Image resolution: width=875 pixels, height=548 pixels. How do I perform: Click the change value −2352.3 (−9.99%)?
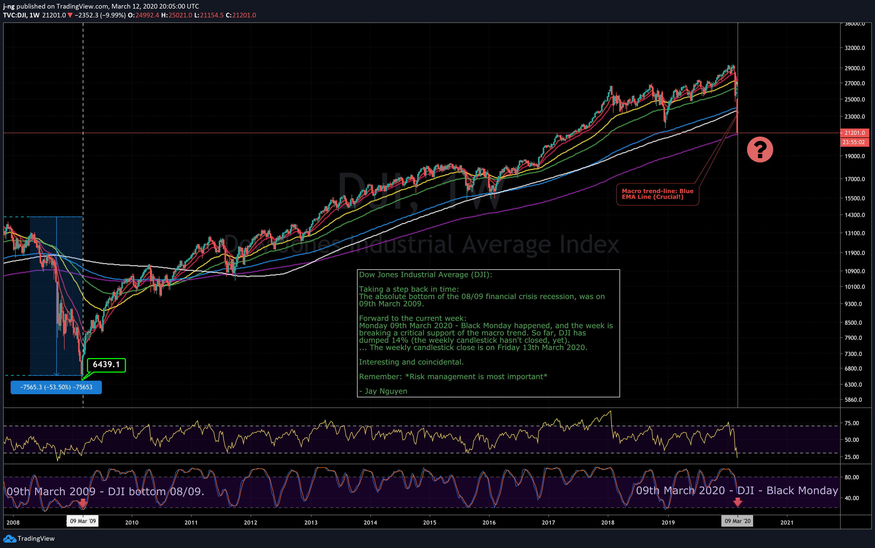coord(100,15)
